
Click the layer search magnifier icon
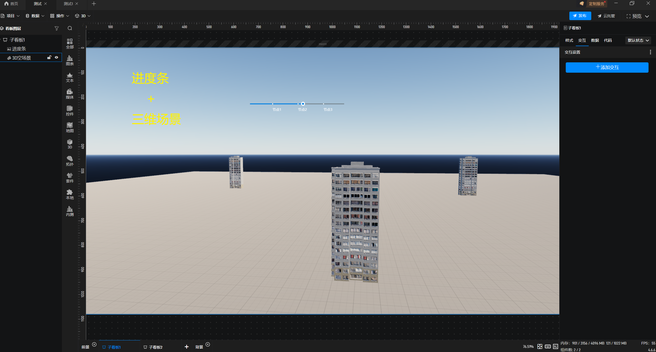point(70,28)
